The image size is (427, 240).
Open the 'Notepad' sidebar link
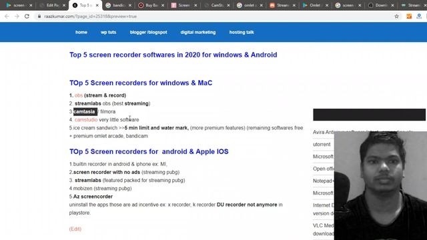click(323, 181)
